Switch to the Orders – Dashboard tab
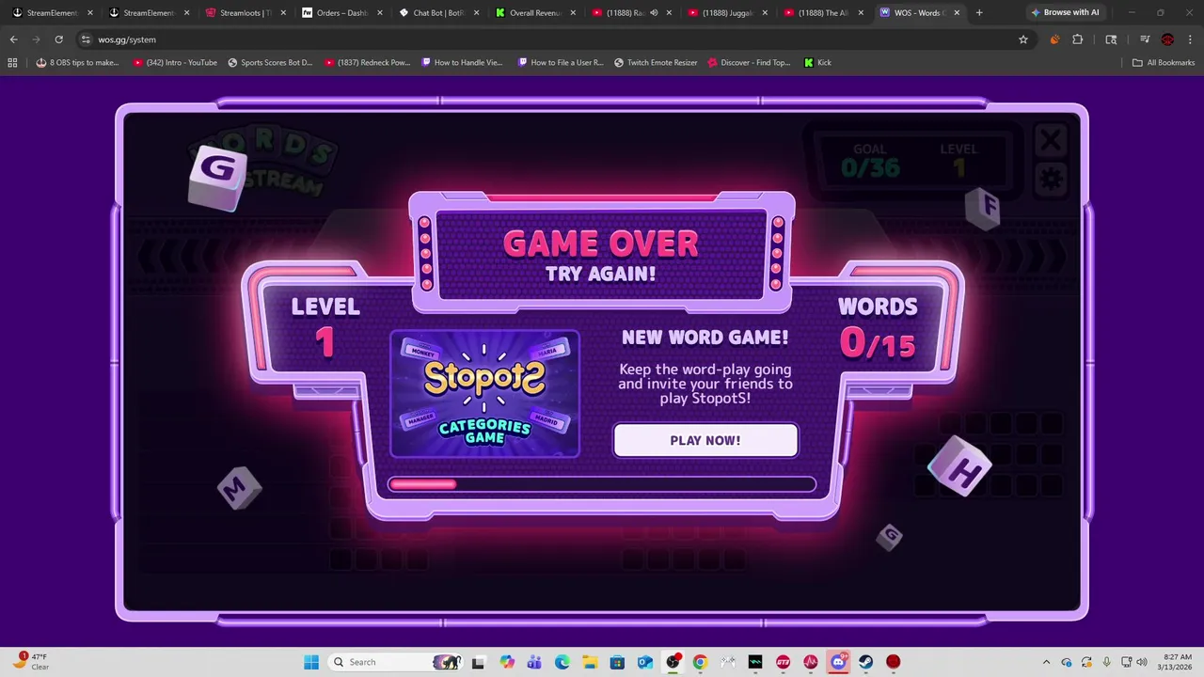Image resolution: width=1204 pixels, height=677 pixels. (341, 12)
